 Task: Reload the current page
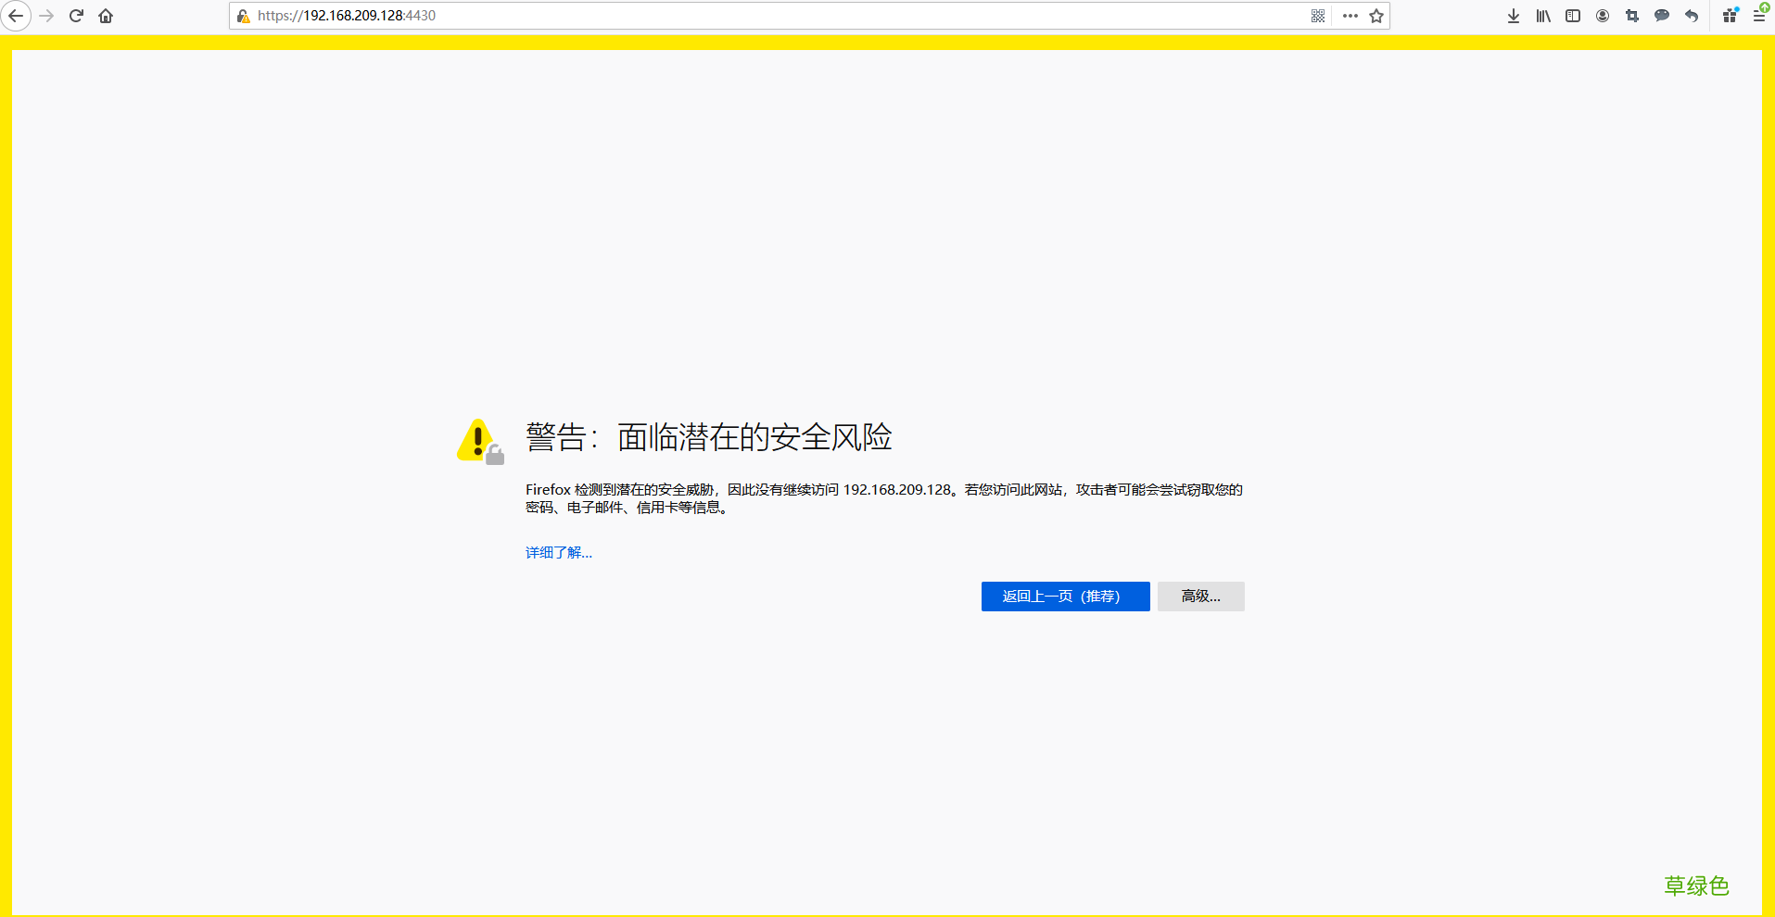coord(76,16)
